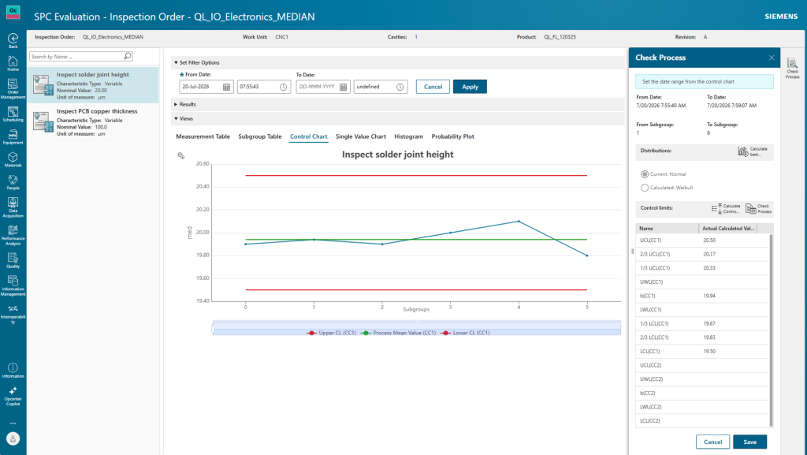This screenshot has width=807, height=455.
Task: Collapse the Views section
Action: pos(176,119)
